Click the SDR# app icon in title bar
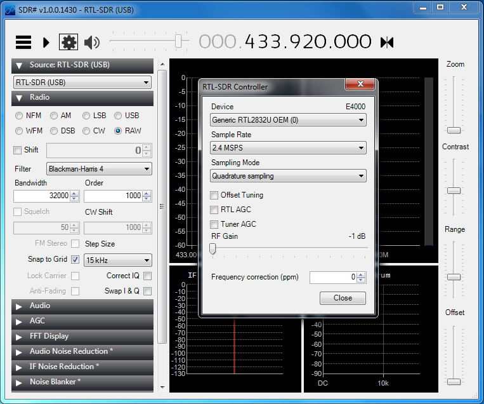The image size is (484, 404). pos(10,10)
